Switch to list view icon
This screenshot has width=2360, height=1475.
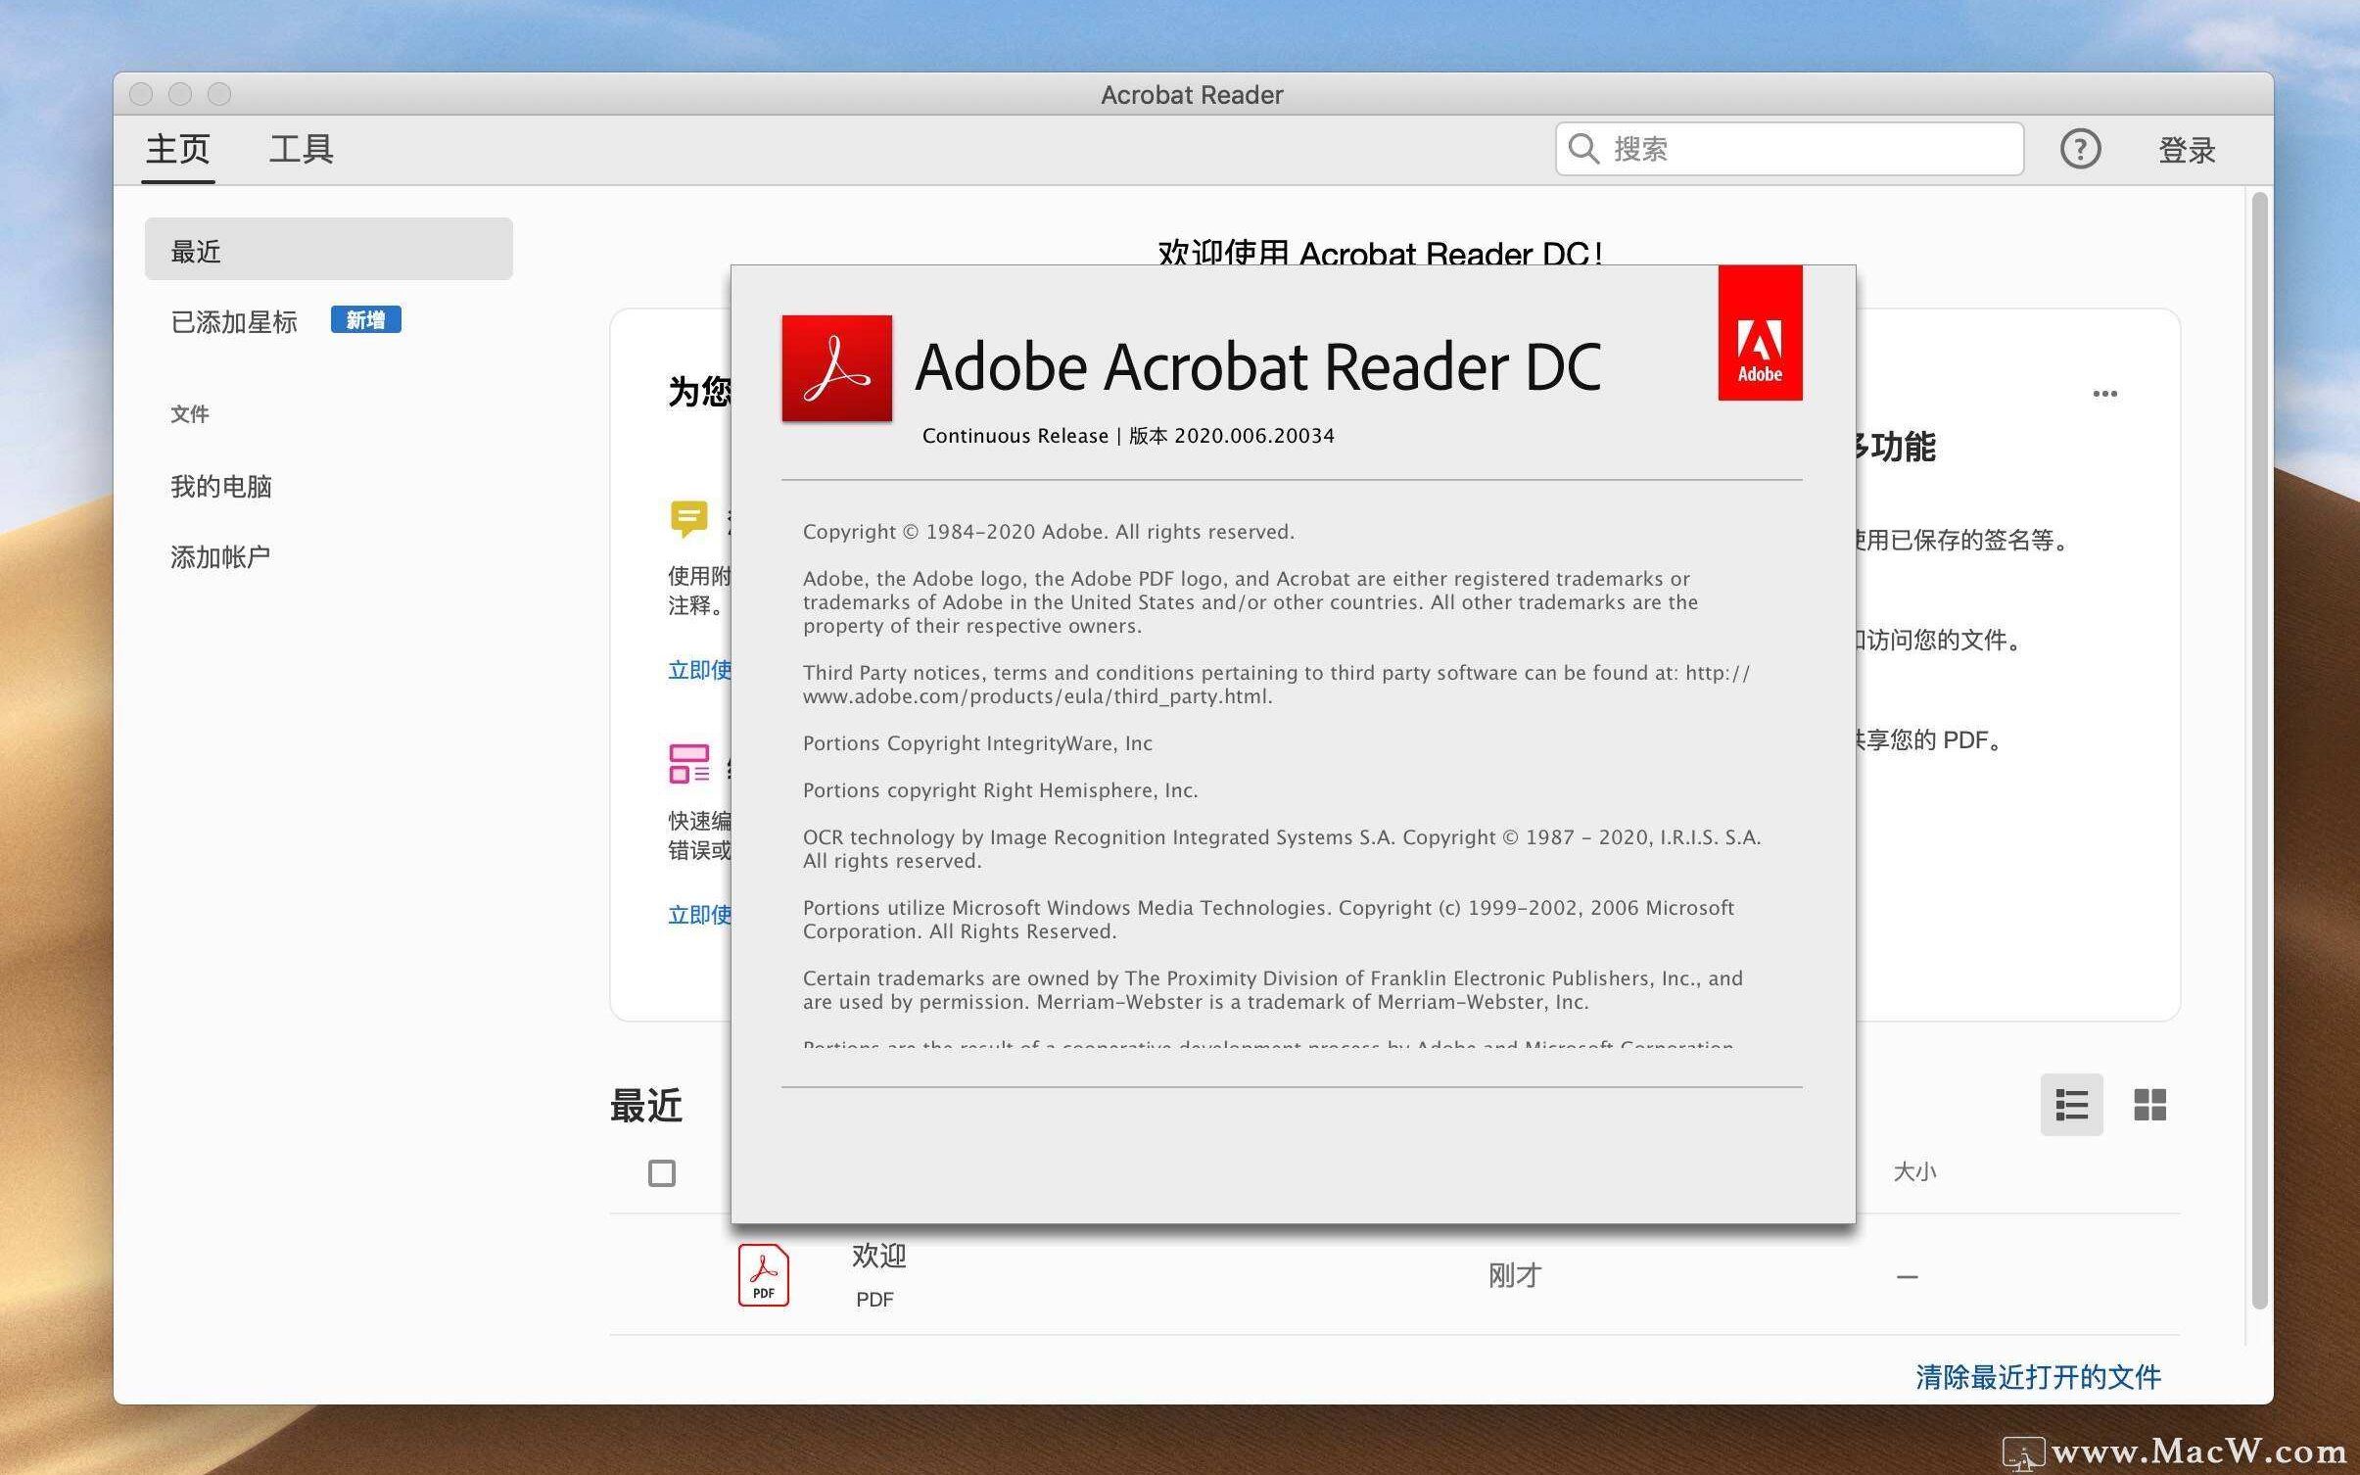point(2071,1105)
